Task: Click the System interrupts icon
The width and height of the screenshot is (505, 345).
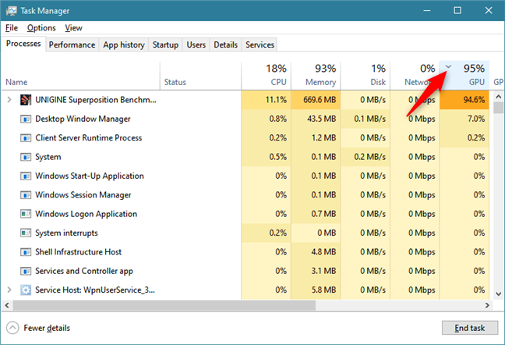Action: tap(26, 233)
